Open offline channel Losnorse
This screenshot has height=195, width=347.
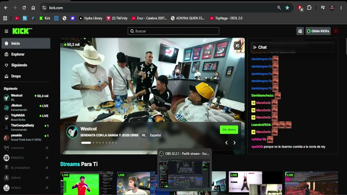[x=26, y=148]
